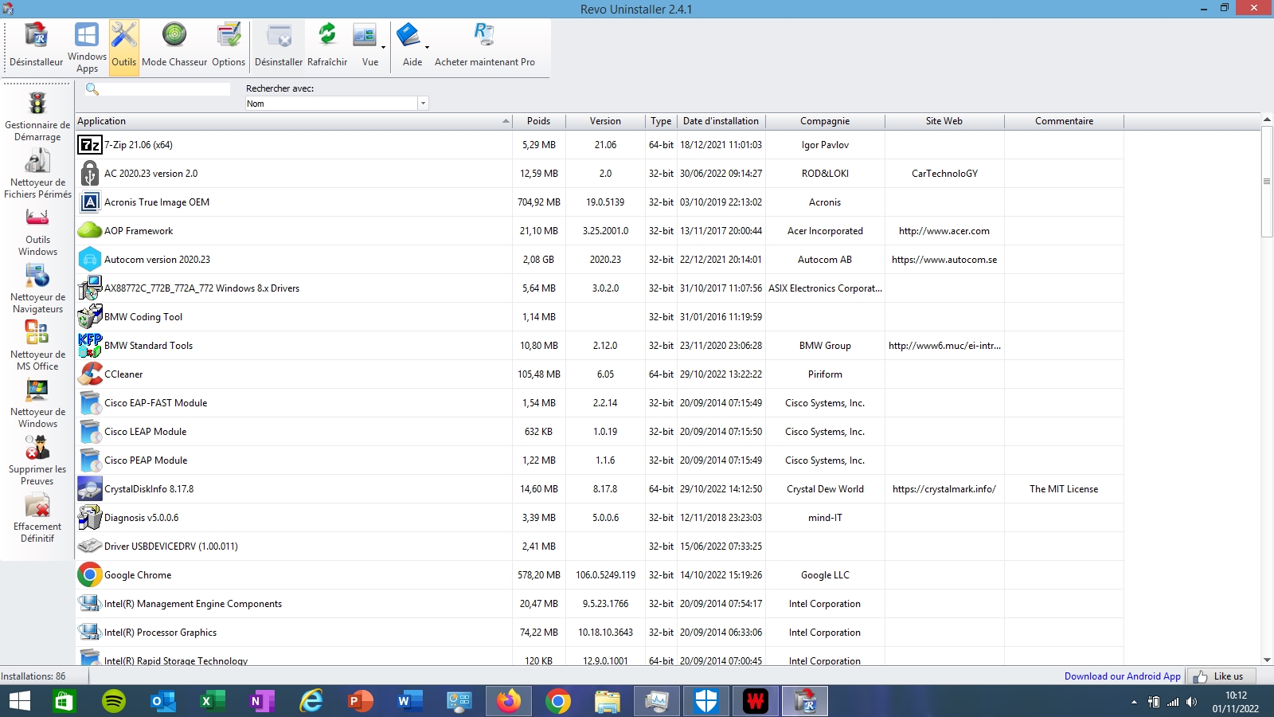Click http://www.acer.com website cell

click(944, 231)
